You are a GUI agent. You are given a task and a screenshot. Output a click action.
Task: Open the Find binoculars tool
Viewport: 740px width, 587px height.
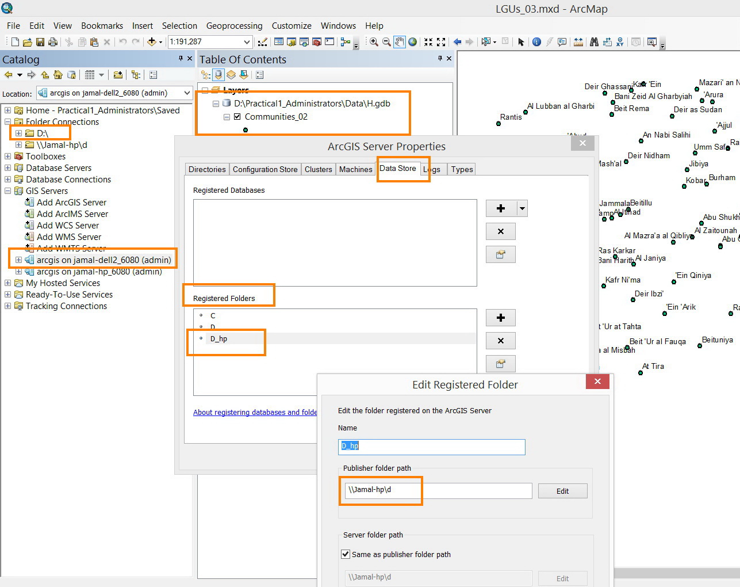tap(594, 42)
